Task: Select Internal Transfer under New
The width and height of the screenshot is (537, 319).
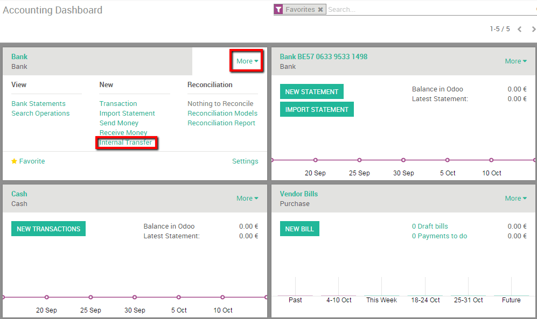Action: click(127, 142)
